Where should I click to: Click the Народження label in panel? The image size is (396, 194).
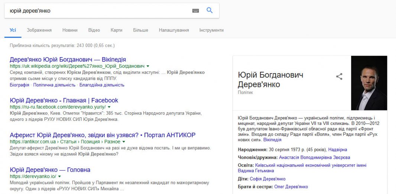(x=253, y=149)
